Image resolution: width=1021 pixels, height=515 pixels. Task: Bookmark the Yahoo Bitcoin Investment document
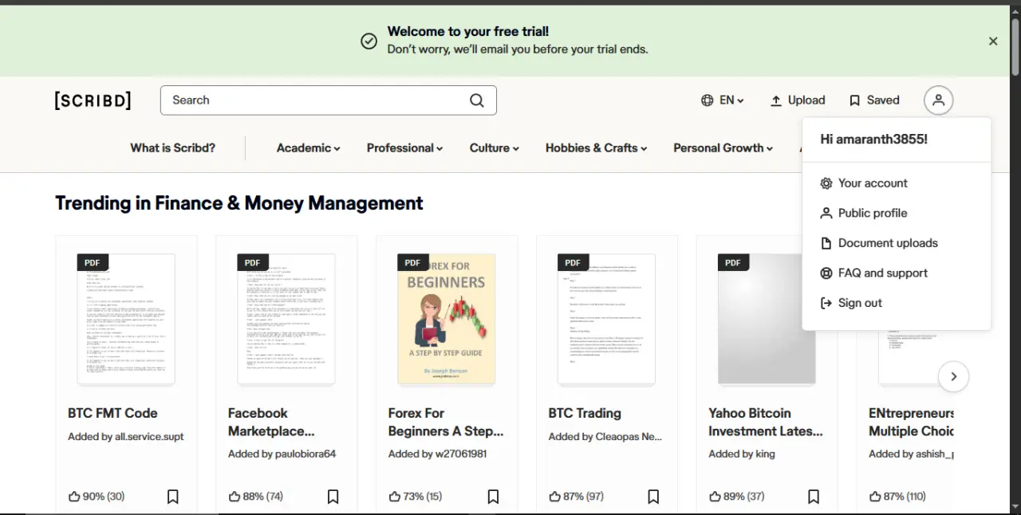pyautogui.click(x=814, y=497)
